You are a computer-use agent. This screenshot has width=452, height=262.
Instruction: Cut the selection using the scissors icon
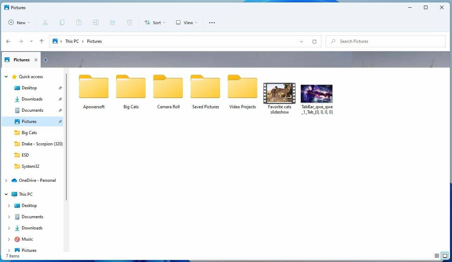coord(45,22)
